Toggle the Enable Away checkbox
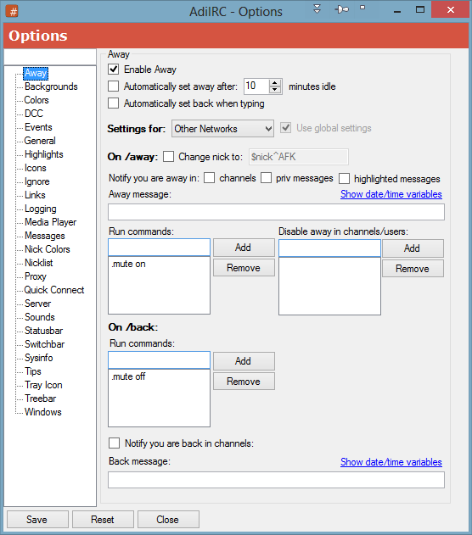This screenshot has width=472, height=535. (x=114, y=70)
